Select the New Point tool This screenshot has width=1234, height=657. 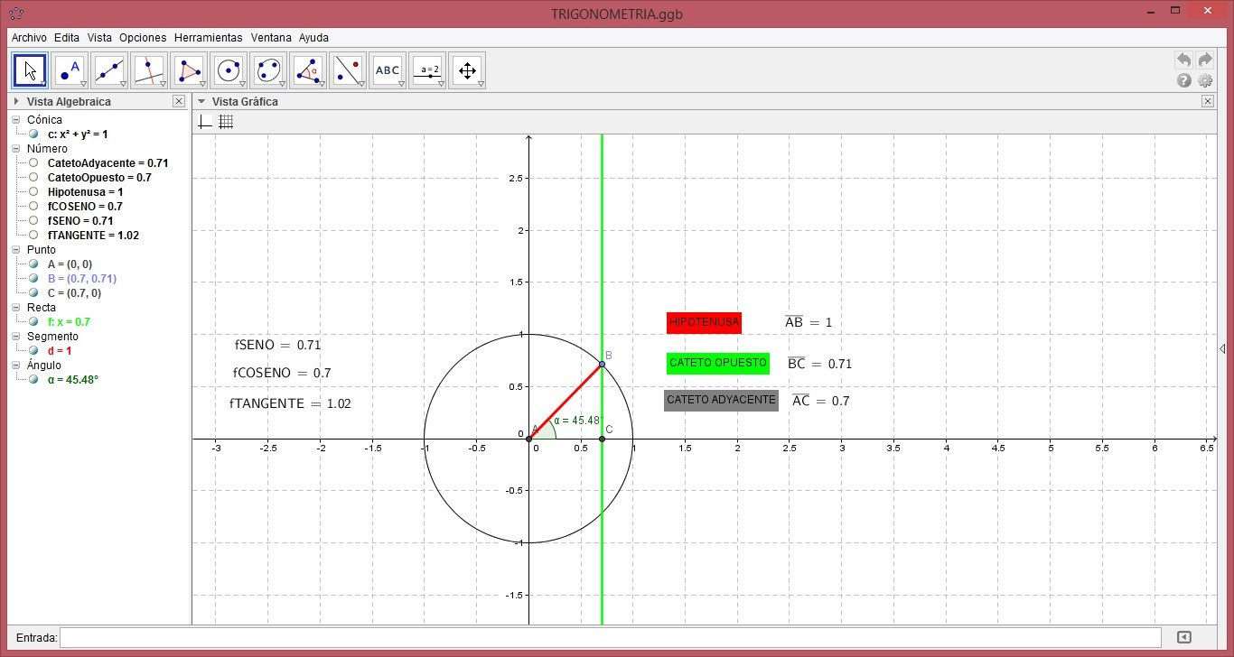[68, 69]
